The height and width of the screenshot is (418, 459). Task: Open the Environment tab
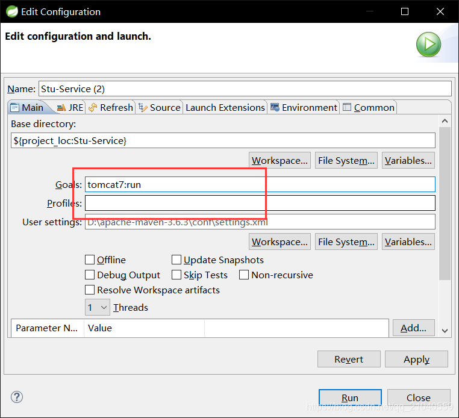pos(304,107)
